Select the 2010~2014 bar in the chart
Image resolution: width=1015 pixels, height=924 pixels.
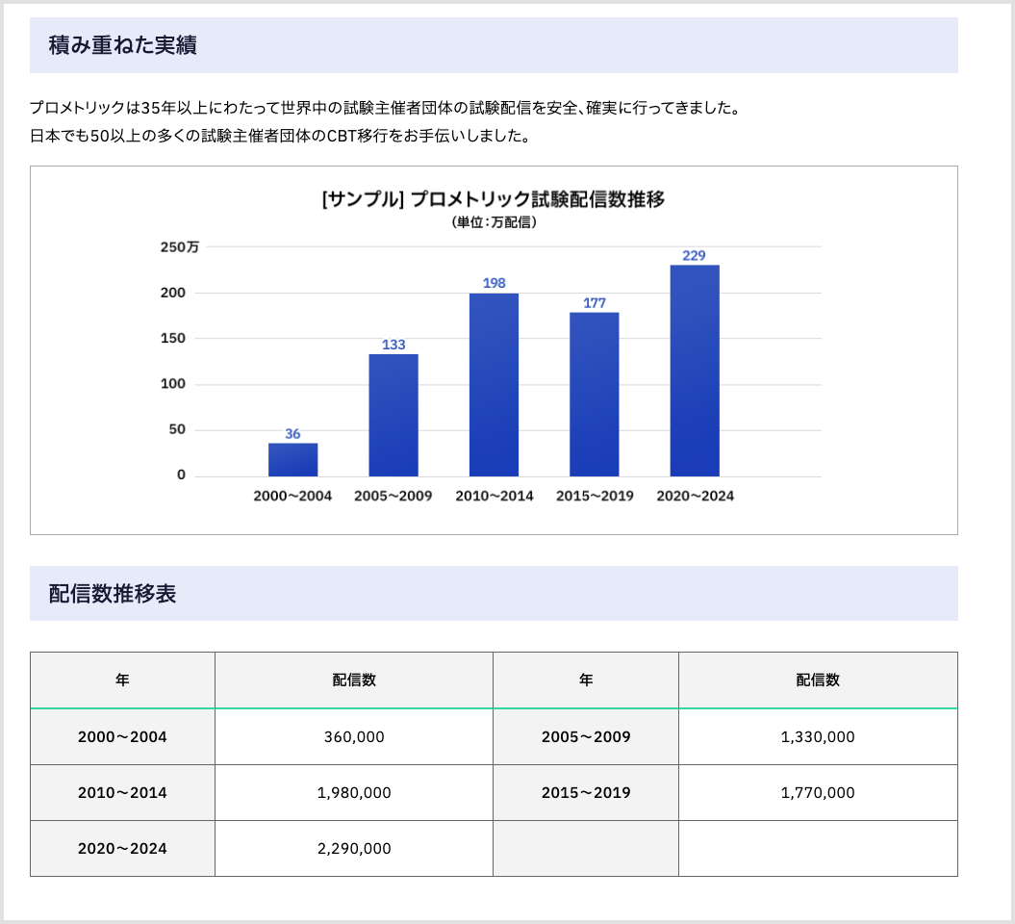tap(494, 385)
